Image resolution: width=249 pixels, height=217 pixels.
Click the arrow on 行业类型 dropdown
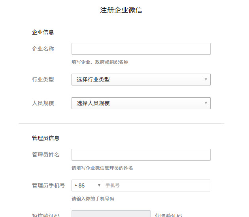[206, 80]
